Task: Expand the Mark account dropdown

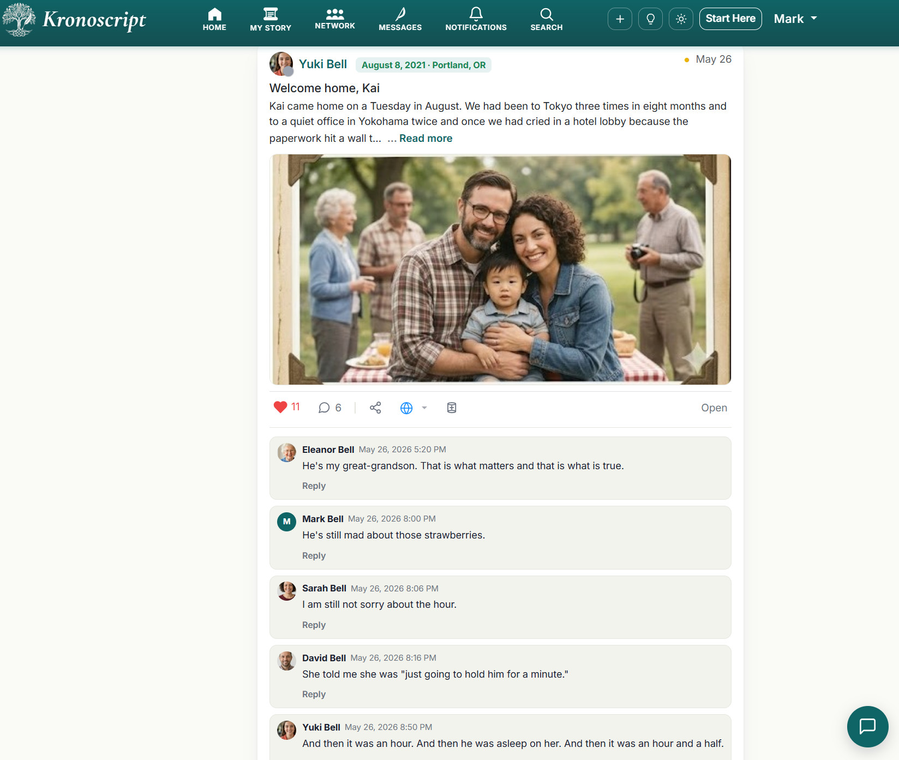Action: click(x=796, y=19)
